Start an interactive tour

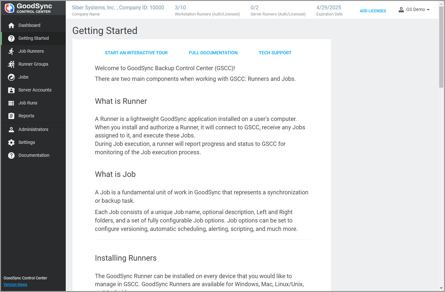click(x=136, y=53)
